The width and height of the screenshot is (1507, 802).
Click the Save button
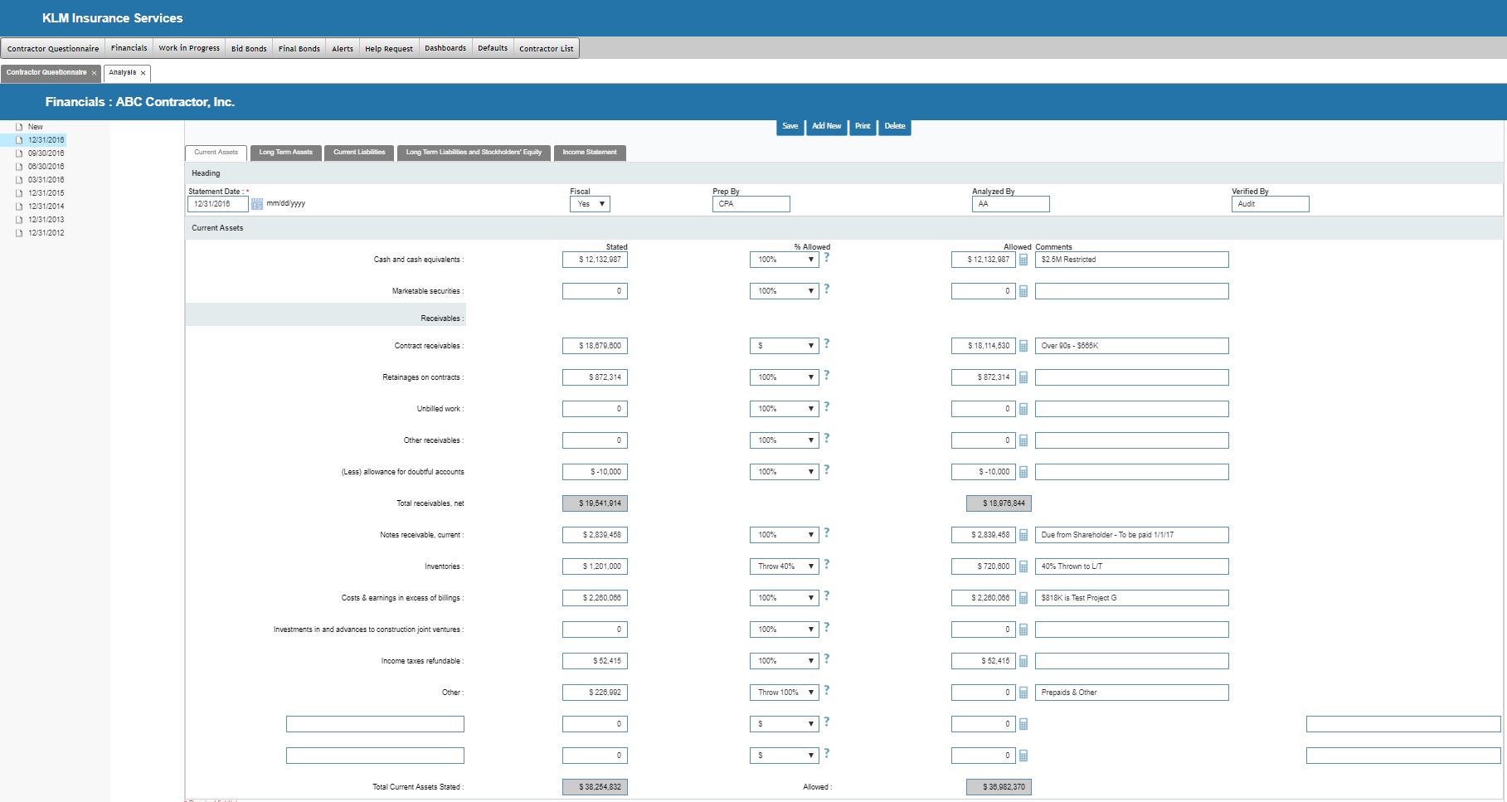click(790, 127)
